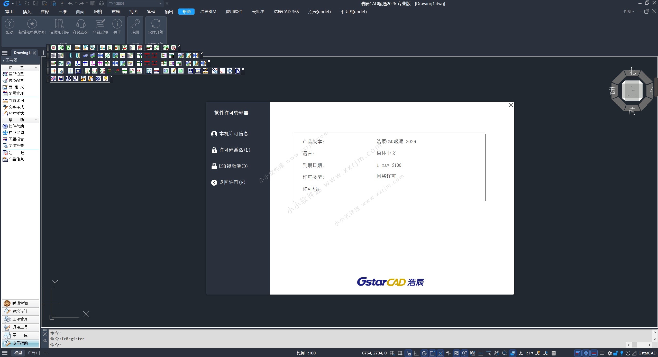
Task: Collapse the 设置 section in toolbox
Action: pyautogui.click(x=36, y=68)
